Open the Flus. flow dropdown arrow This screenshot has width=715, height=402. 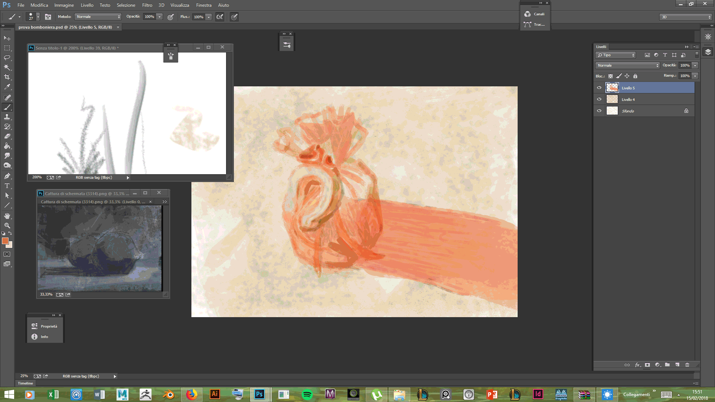click(209, 17)
